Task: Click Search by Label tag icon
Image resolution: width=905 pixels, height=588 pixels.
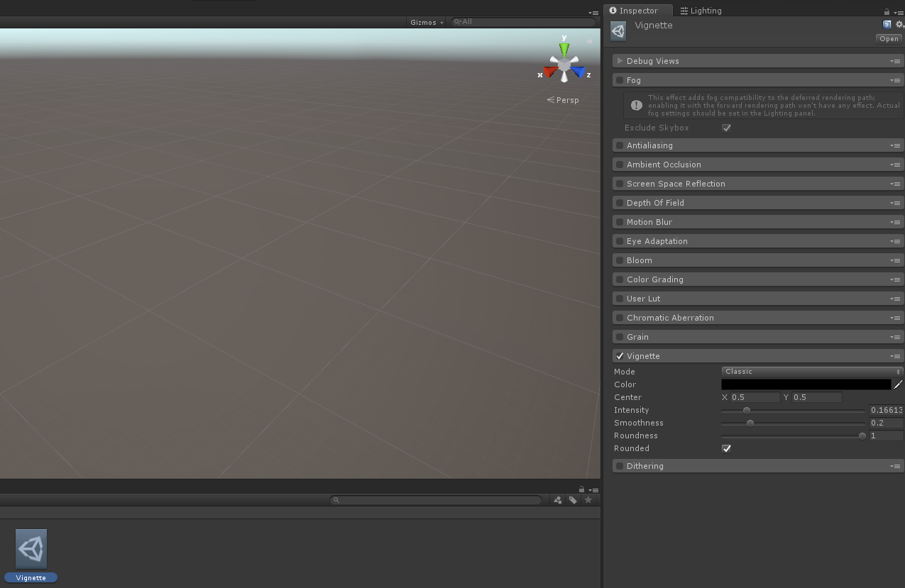Action: [573, 500]
